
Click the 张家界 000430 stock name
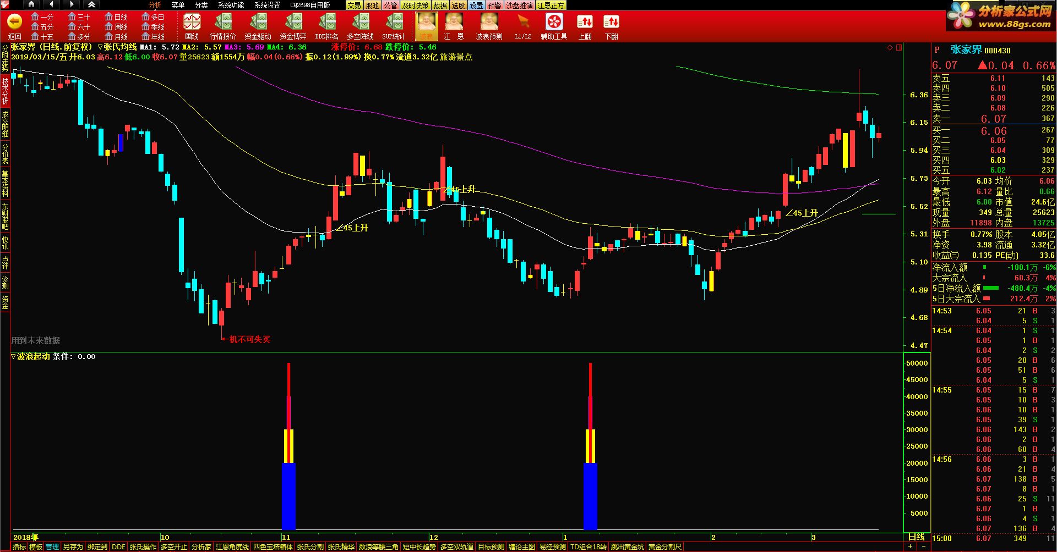(x=980, y=50)
